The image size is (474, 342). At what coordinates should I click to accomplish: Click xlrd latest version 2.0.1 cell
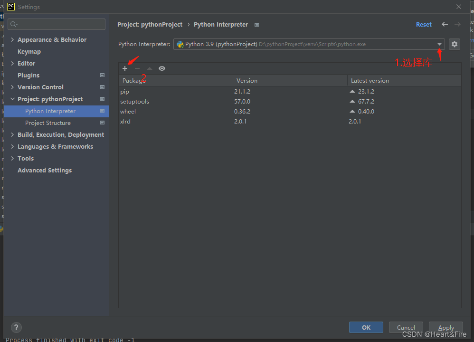coord(355,121)
